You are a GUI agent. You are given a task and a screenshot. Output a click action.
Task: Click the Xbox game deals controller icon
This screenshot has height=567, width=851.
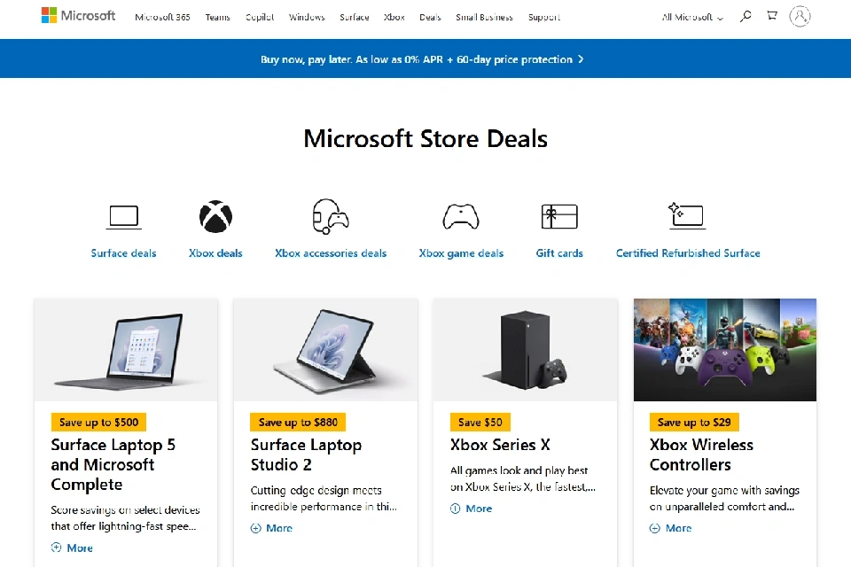pos(461,216)
